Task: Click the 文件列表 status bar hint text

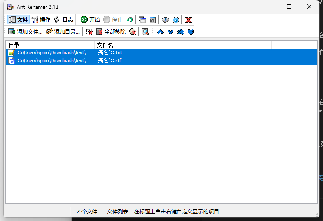Action: 163,212
